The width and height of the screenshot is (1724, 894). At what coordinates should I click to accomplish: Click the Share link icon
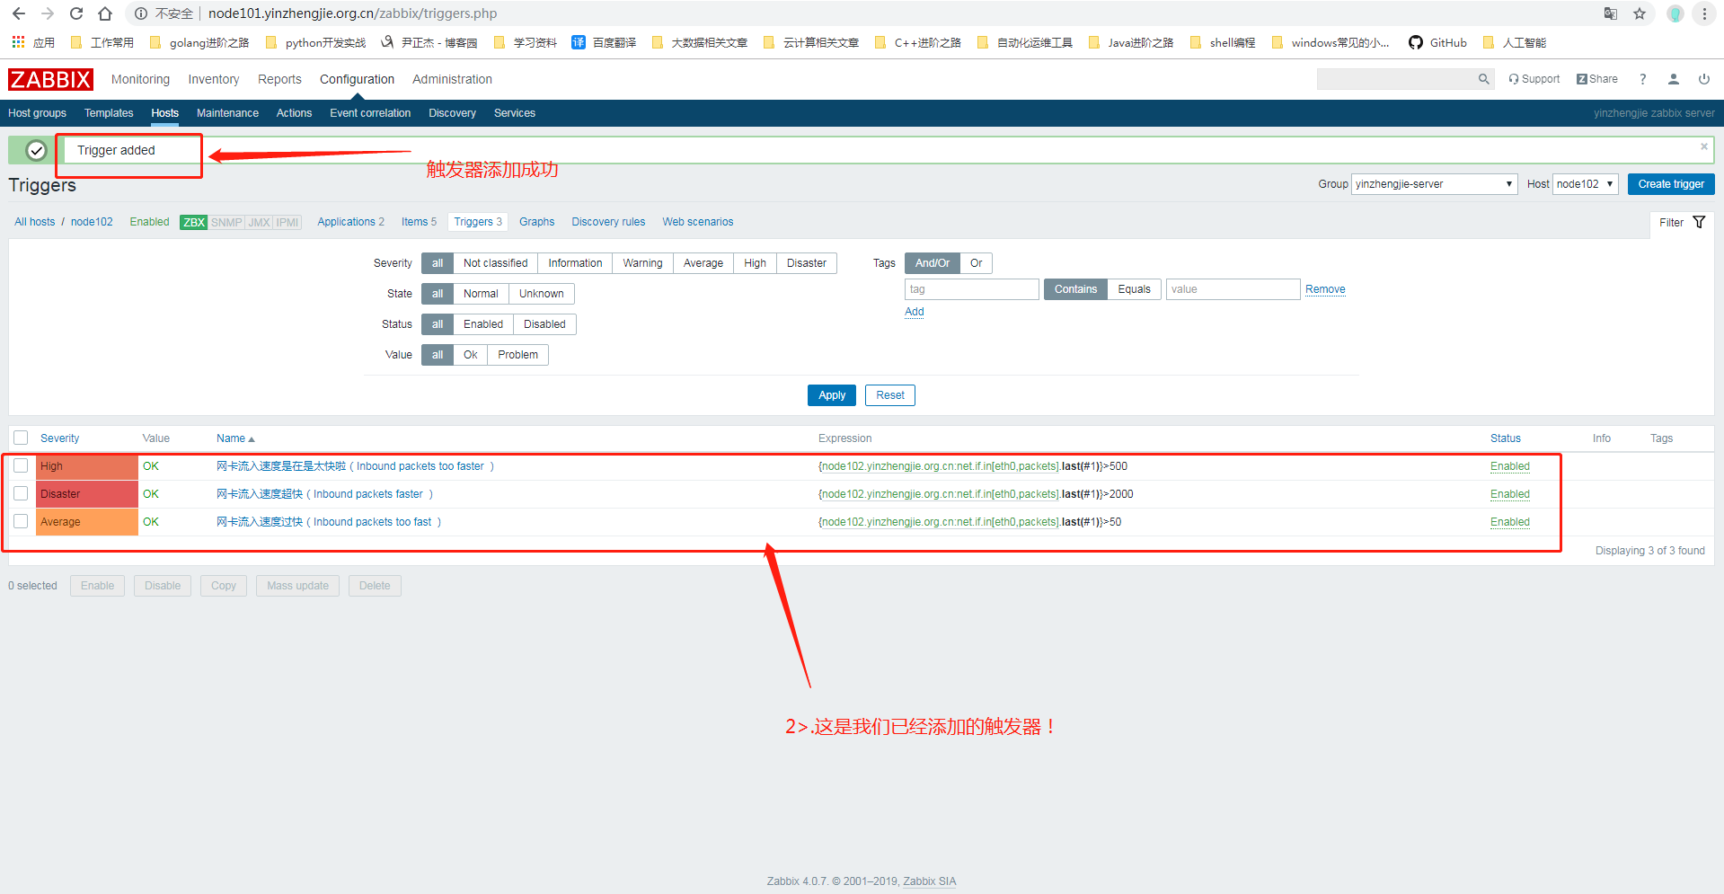pyautogui.click(x=1597, y=79)
